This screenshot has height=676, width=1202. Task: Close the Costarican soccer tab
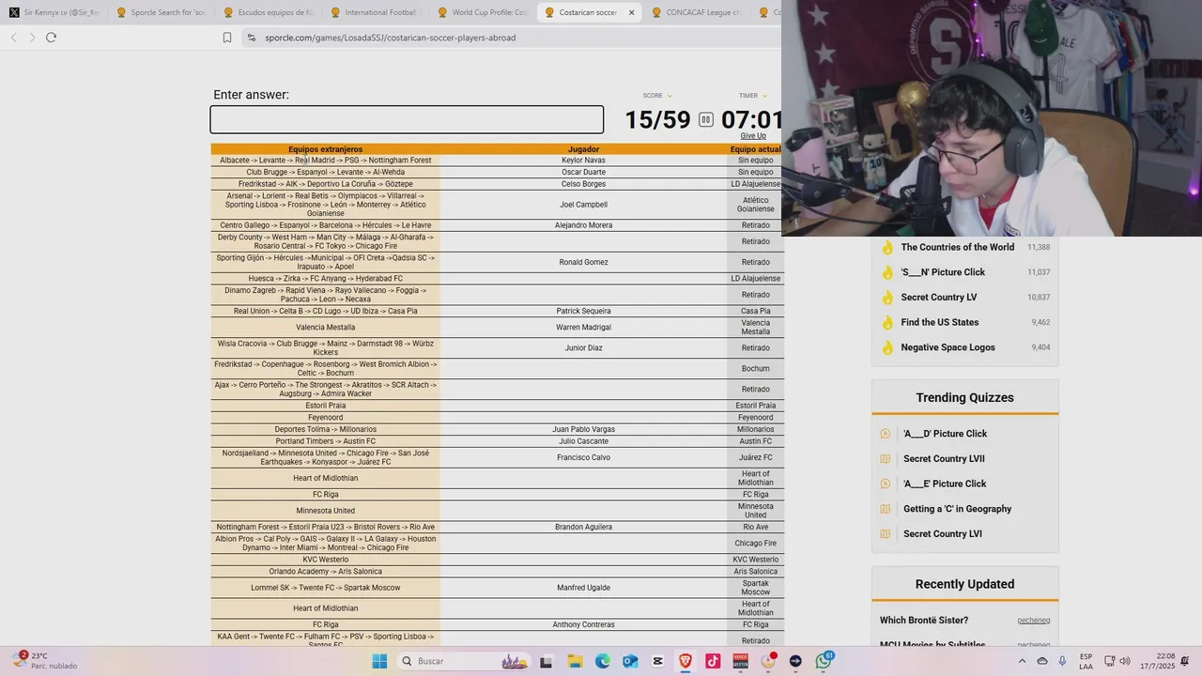pos(631,12)
